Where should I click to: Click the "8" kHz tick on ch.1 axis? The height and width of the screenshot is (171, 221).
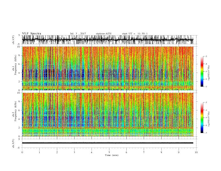tap(19, 55)
